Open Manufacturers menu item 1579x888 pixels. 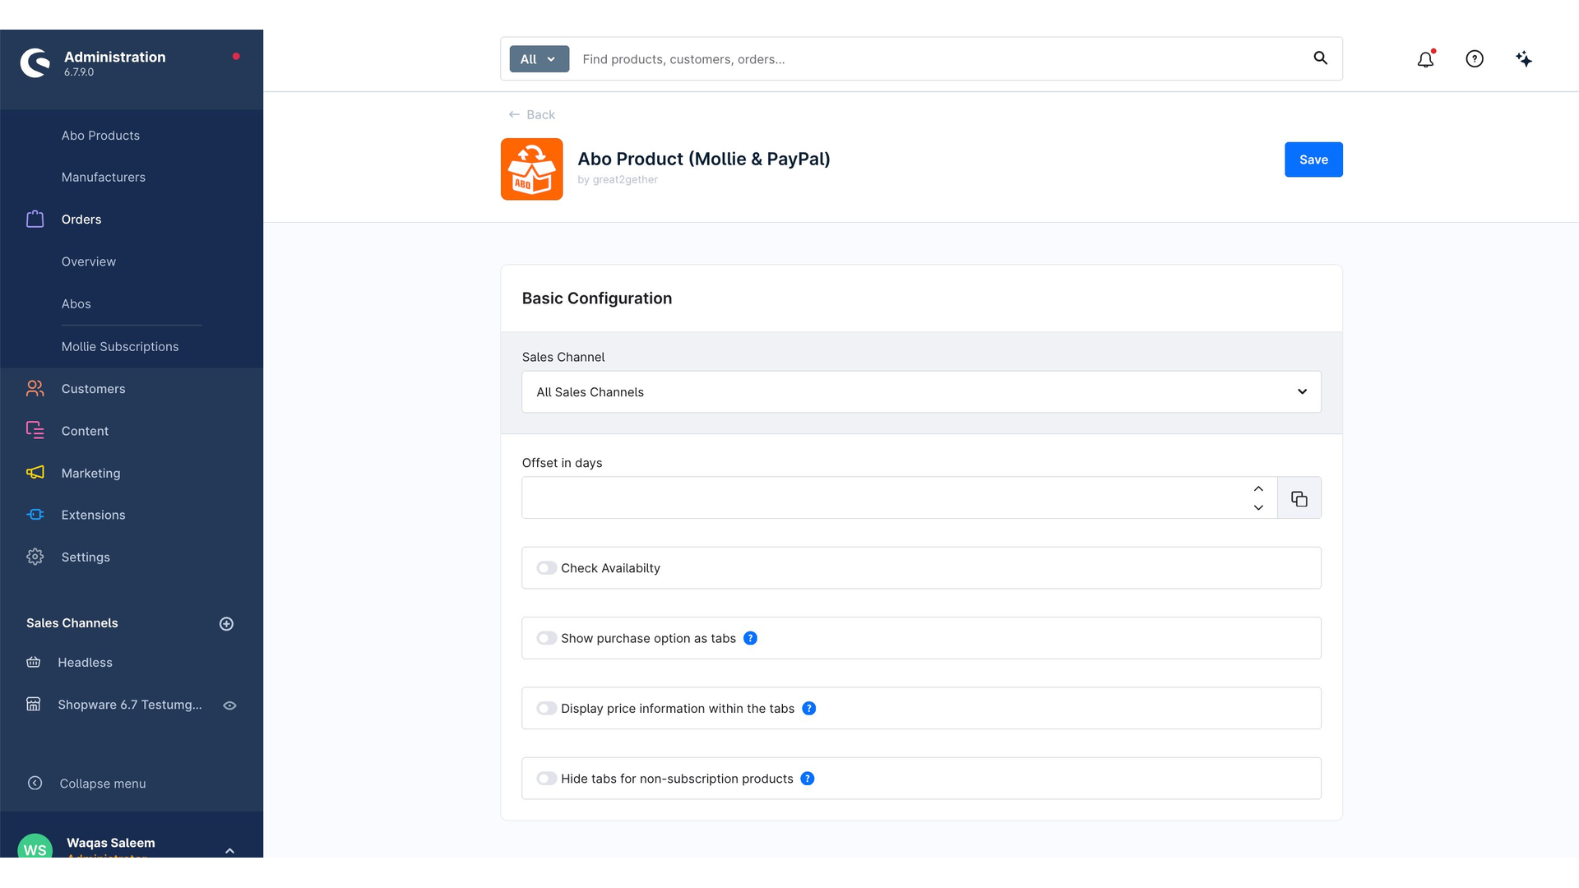(104, 178)
